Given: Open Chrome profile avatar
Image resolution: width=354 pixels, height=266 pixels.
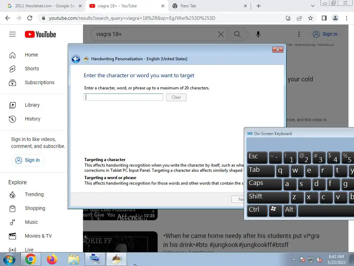Looking at the screenshot, I should (335, 18).
